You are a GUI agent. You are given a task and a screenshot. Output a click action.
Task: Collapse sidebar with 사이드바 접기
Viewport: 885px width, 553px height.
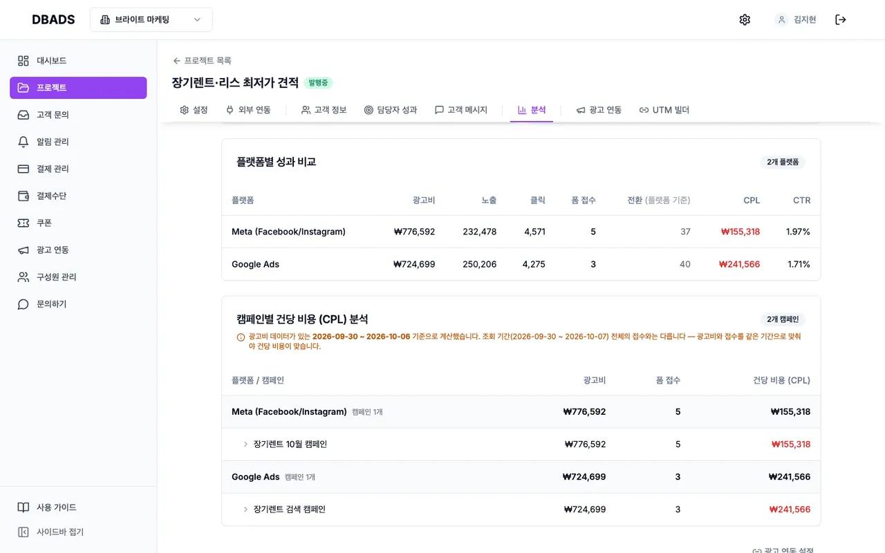point(78,532)
